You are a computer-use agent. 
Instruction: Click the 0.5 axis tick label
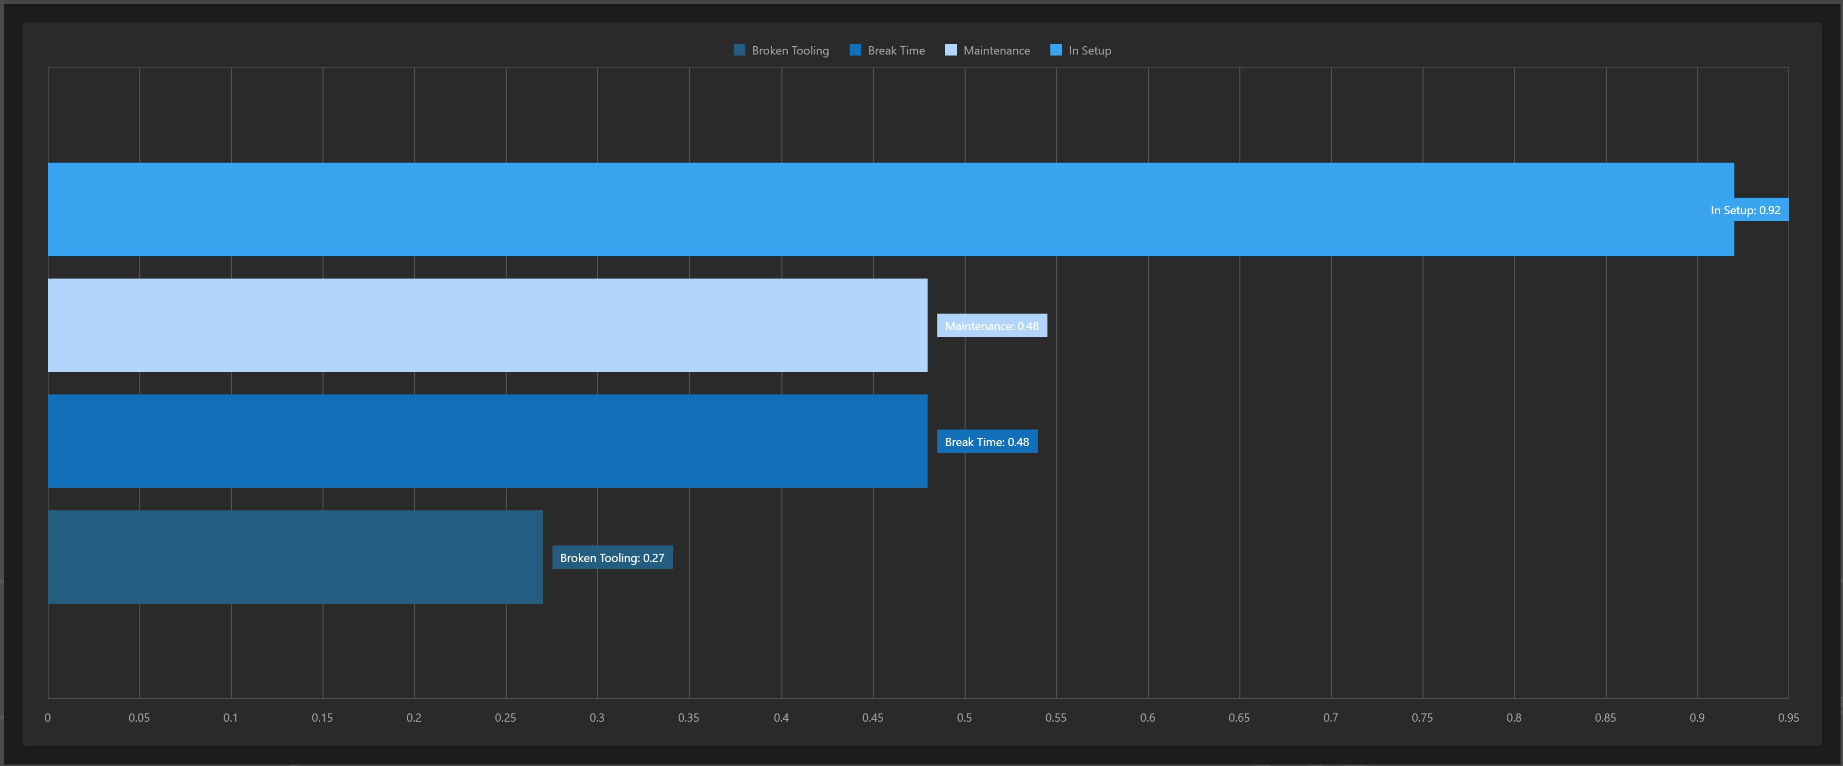coord(964,717)
